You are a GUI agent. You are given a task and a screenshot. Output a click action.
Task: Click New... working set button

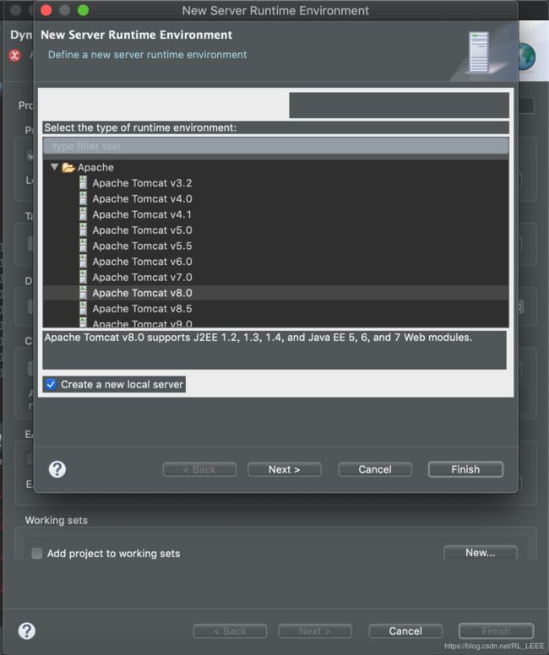[x=481, y=553]
